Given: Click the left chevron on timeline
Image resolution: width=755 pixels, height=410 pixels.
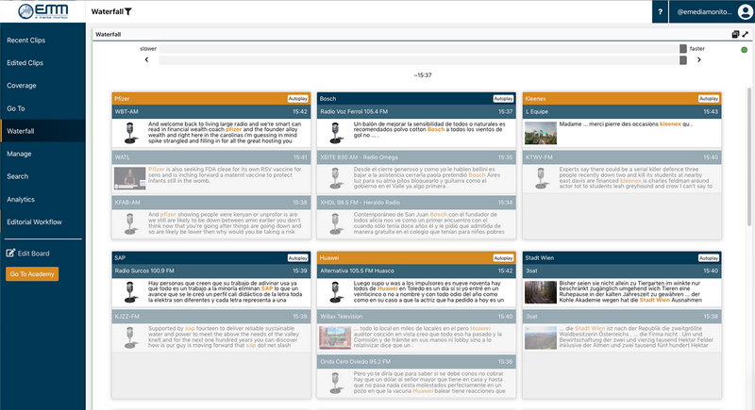Looking at the screenshot, I should [x=146, y=60].
